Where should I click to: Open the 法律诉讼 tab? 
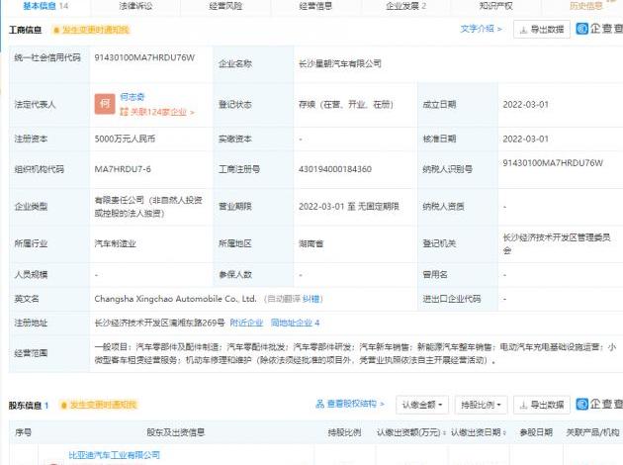point(135,6)
